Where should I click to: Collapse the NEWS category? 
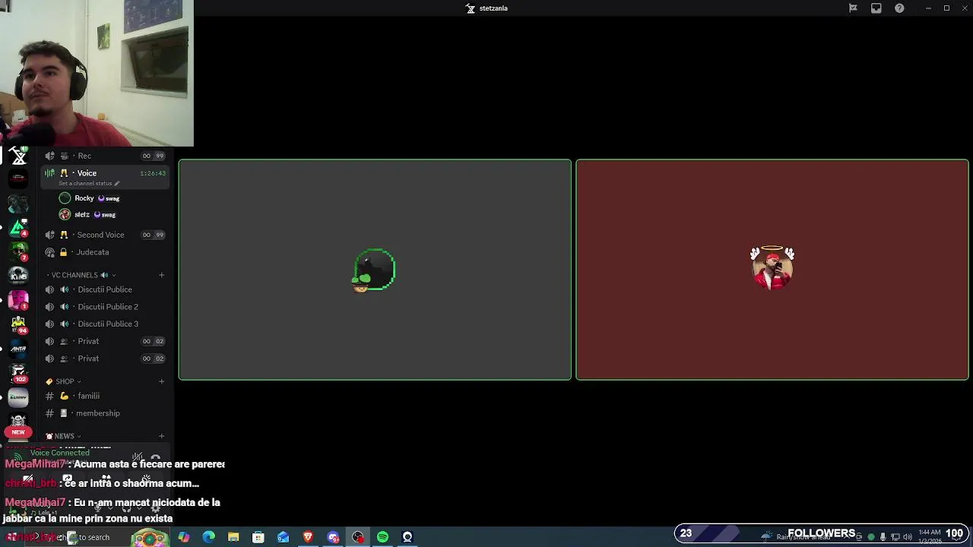64,436
